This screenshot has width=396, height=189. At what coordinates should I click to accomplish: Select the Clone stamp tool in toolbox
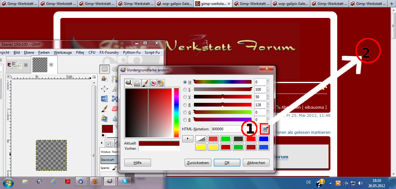coord(105,119)
